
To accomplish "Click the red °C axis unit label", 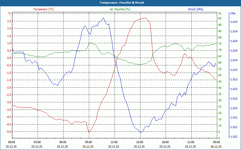I will click(x=9, y=13).
